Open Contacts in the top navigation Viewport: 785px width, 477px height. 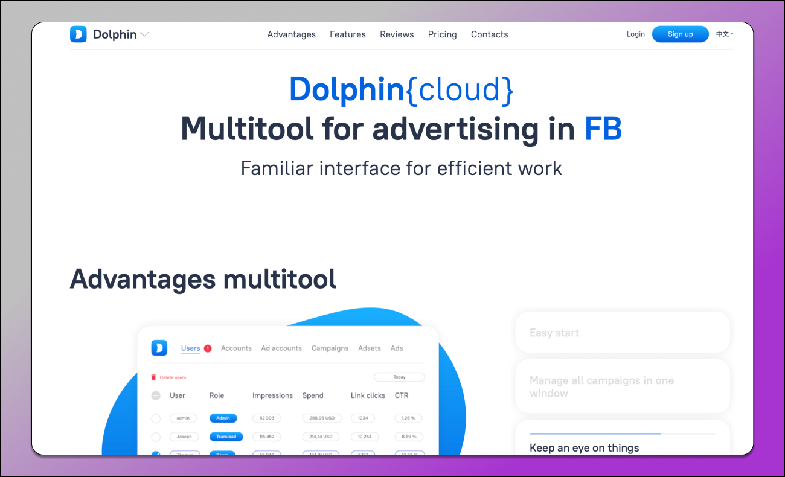(490, 34)
